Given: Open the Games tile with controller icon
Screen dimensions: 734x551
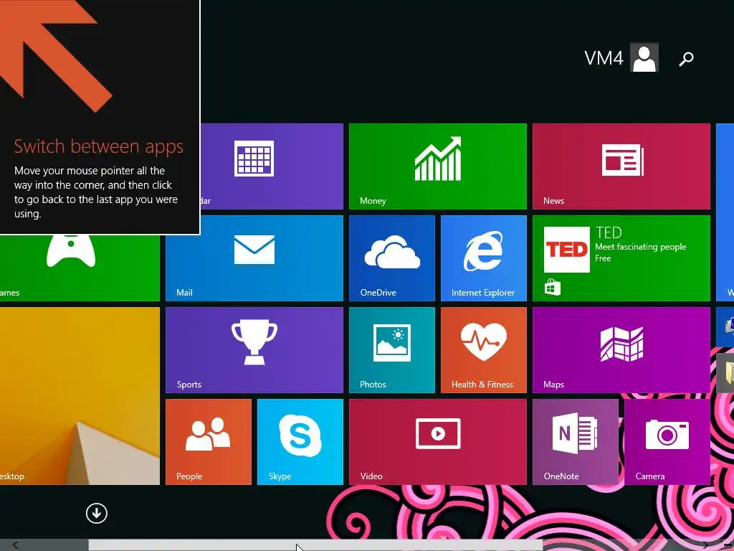Looking at the screenshot, I should pos(80,268).
